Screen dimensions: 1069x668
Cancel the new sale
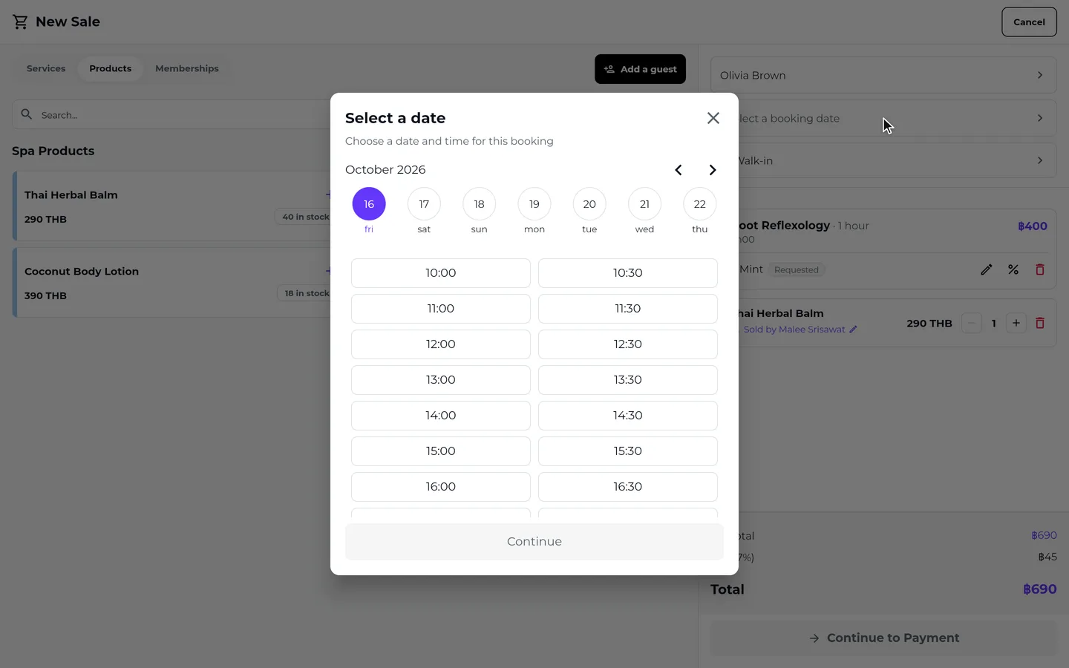tap(1029, 22)
